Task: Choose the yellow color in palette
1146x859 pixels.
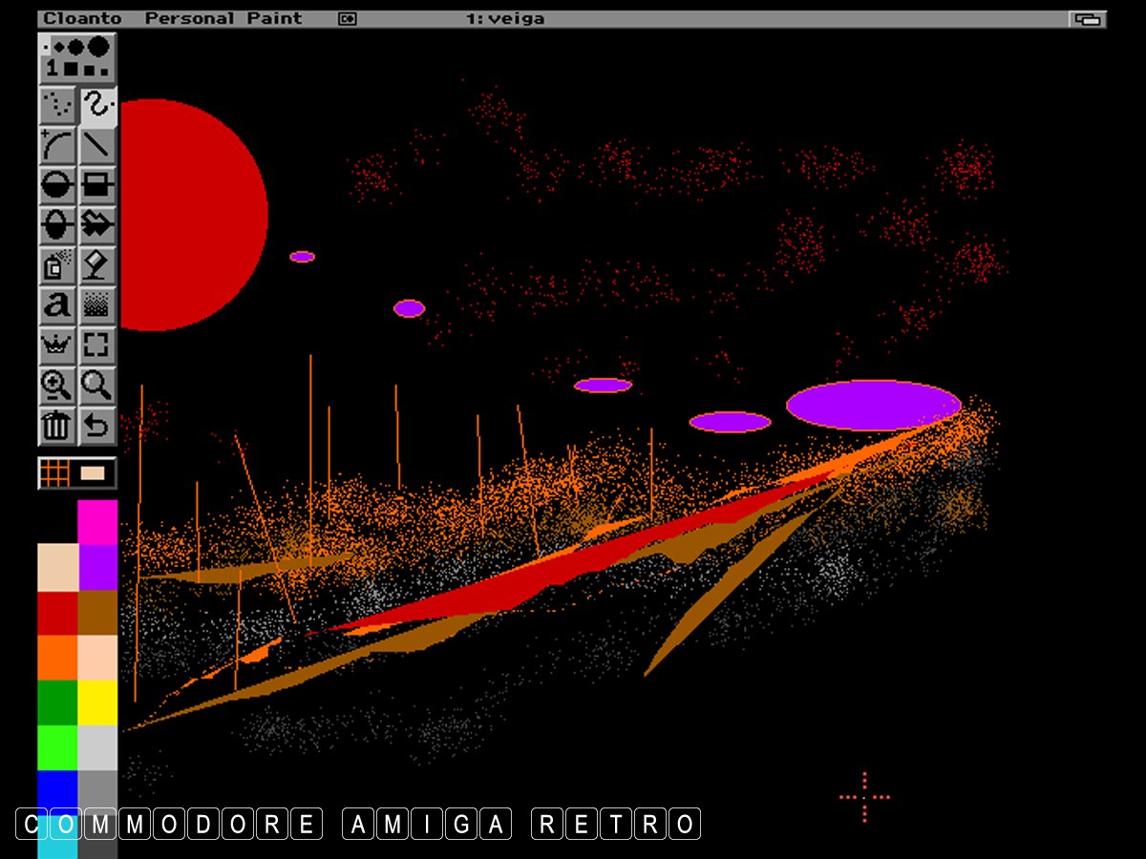Action: (97, 702)
